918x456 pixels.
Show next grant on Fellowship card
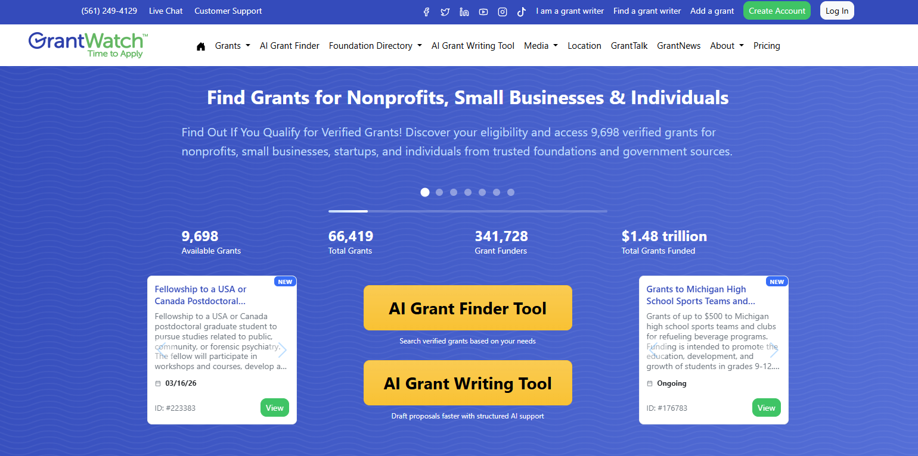(x=283, y=351)
